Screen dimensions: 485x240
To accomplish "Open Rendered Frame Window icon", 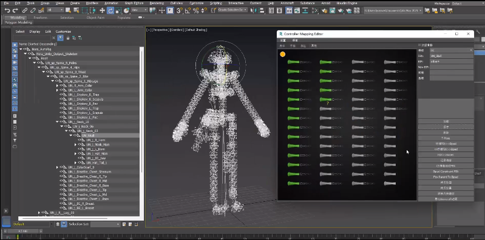I will pos(333,10).
